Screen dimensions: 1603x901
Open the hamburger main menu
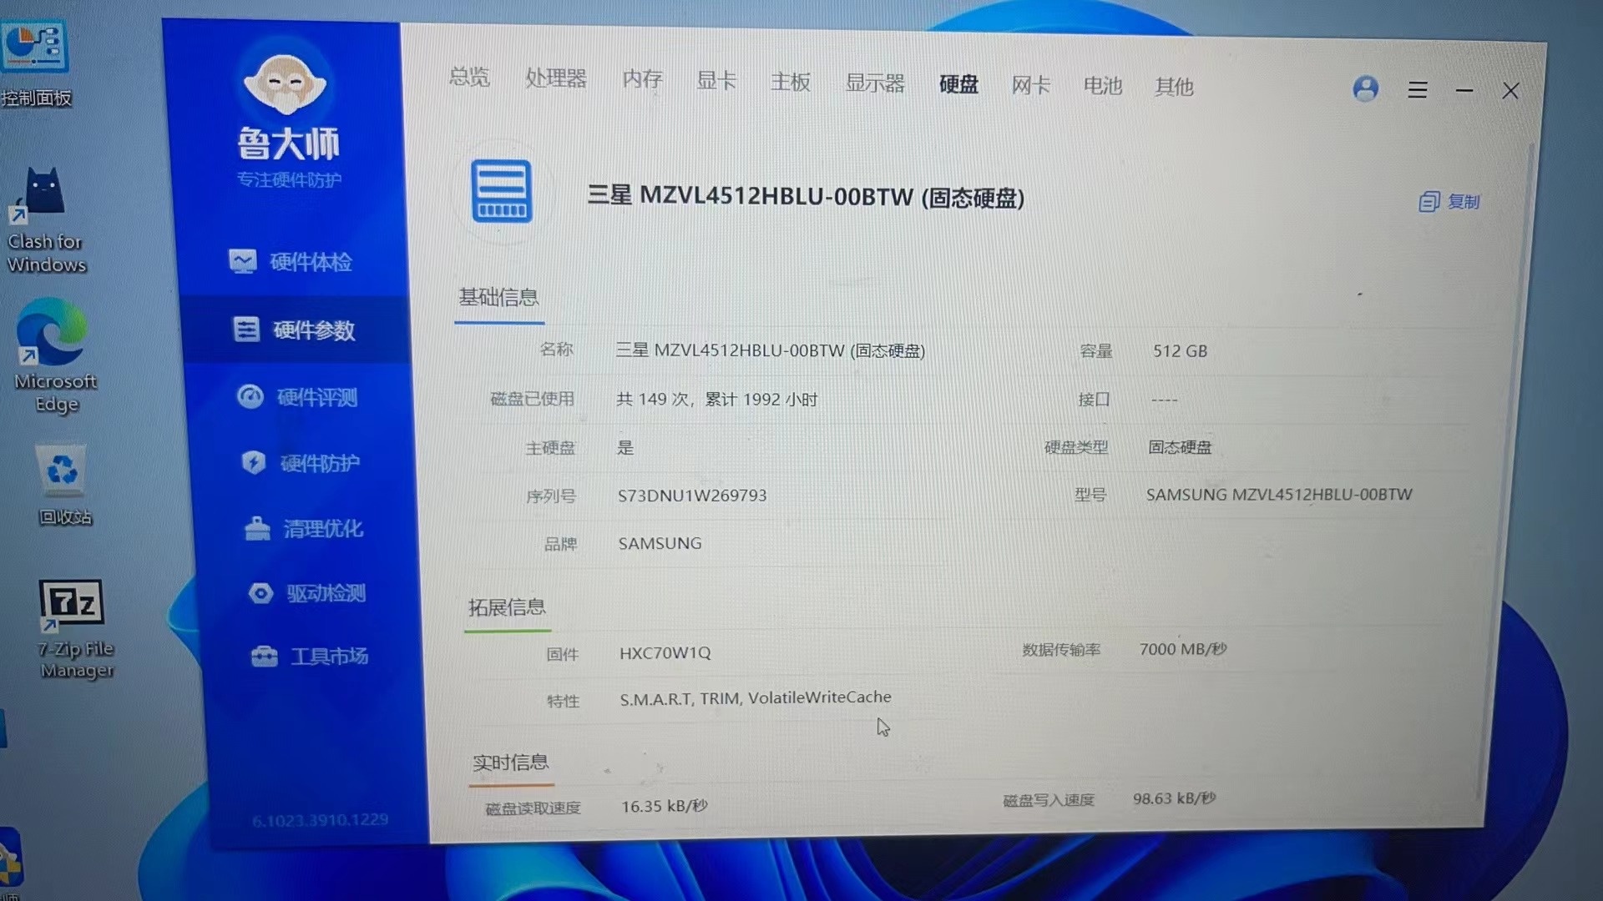1418,89
